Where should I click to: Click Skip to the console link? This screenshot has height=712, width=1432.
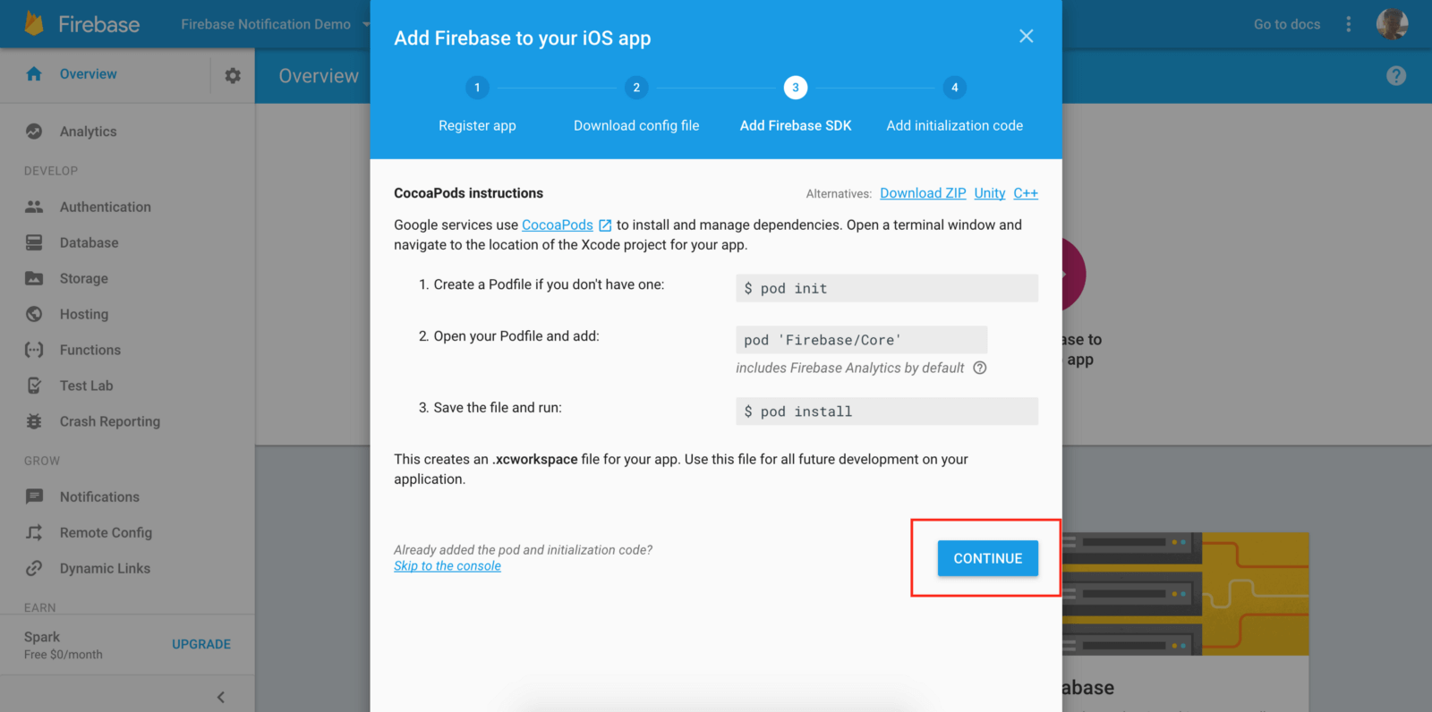[x=447, y=566]
